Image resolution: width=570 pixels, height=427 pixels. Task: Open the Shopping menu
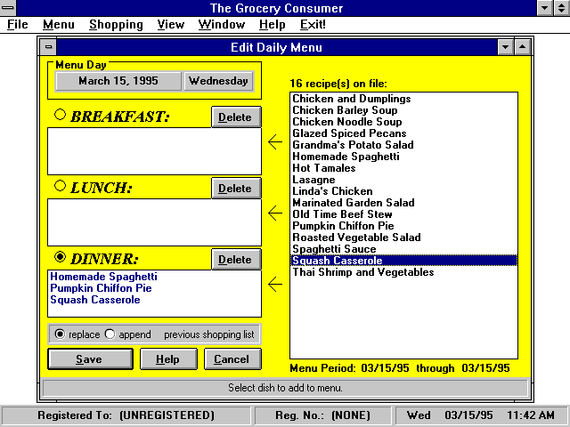coord(115,25)
